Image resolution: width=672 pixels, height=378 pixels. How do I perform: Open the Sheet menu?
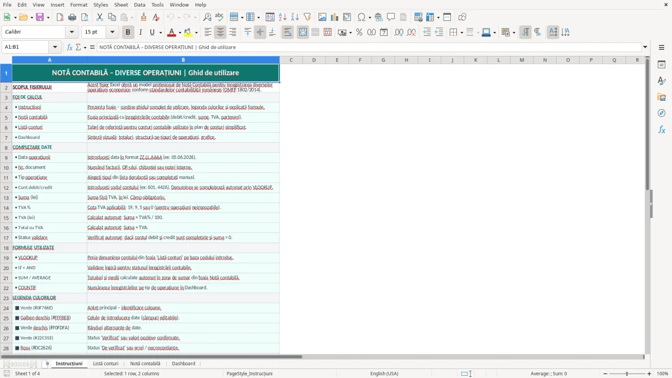coord(121,4)
